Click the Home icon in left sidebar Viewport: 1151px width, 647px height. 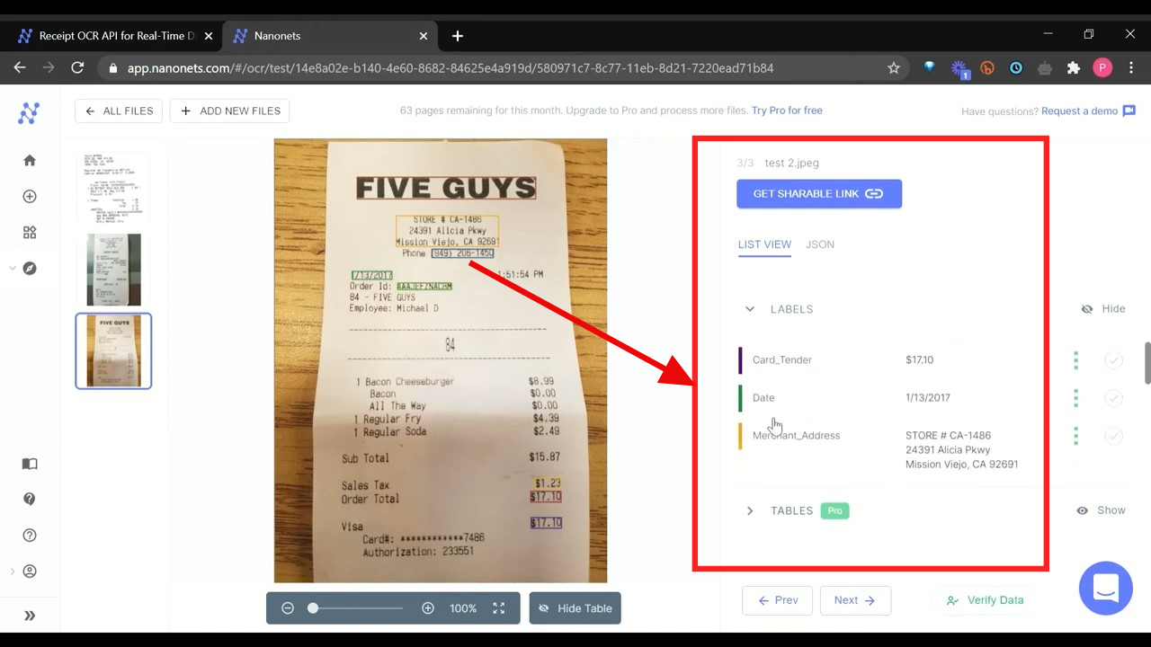(x=30, y=161)
